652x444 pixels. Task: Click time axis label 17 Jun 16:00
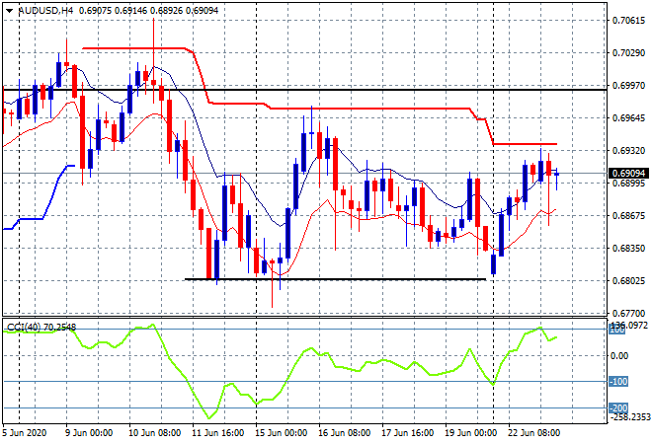(x=407, y=433)
